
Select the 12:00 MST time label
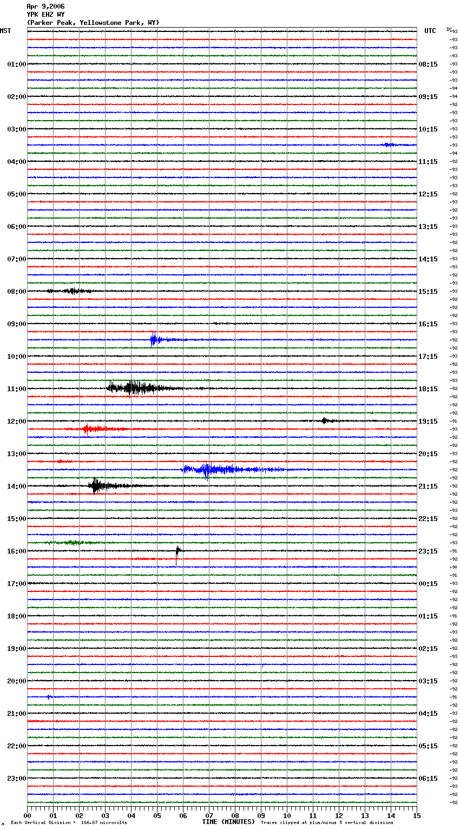(x=17, y=421)
